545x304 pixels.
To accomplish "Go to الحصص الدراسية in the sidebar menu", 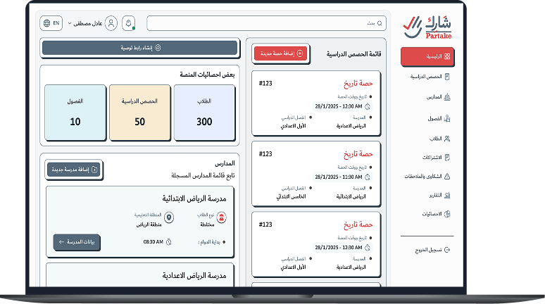I will (x=429, y=76).
